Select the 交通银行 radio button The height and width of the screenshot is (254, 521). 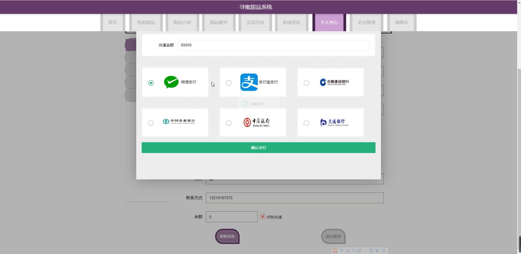click(x=306, y=123)
